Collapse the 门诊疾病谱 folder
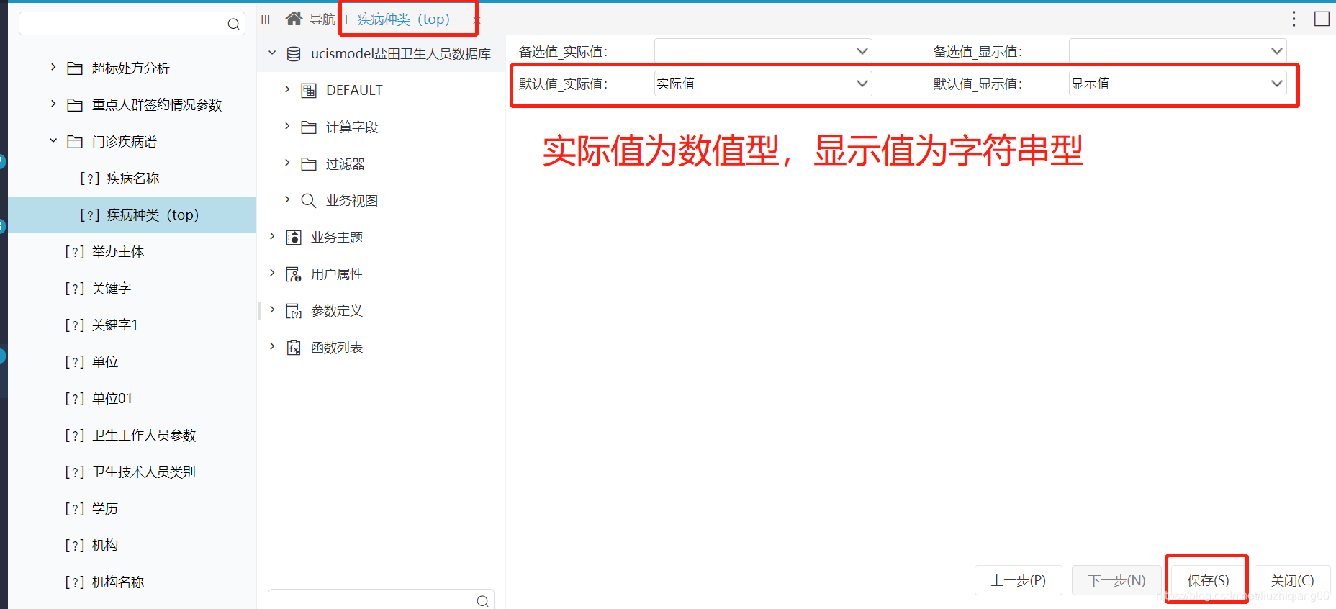The height and width of the screenshot is (609, 1336). (x=53, y=140)
